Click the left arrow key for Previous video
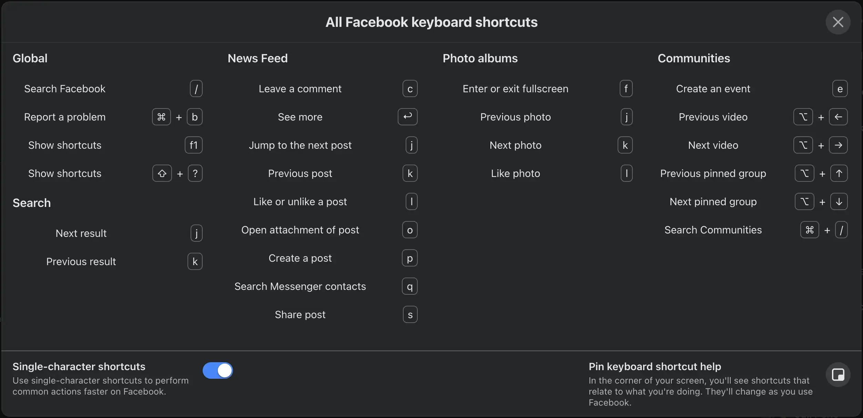The width and height of the screenshot is (863, 418). [838, 117]
